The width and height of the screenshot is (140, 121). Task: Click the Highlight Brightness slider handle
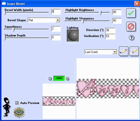point(101,13)
